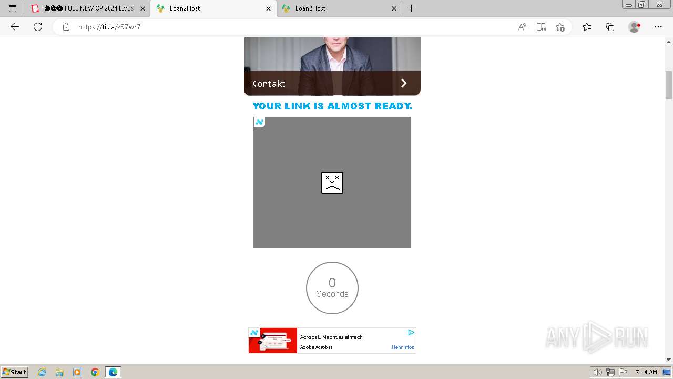Expand the Kontakt chevron arrow
Viewport: 673px width, 379px height.
tap(404, 83)
